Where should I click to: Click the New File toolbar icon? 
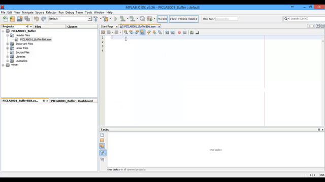tap(6, 19)
